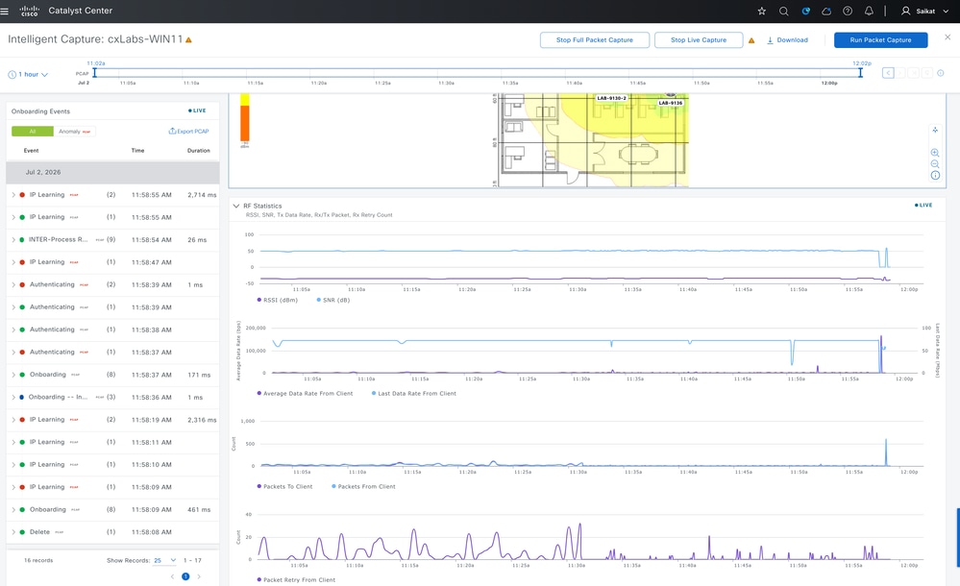Click the favorites star icon
960x586 pixels.
click(x=762, y=11)
